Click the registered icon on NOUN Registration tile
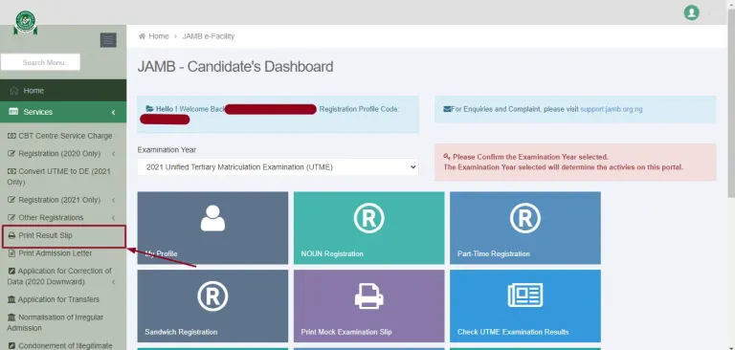 pyautogui.click(x=368, y=218)
